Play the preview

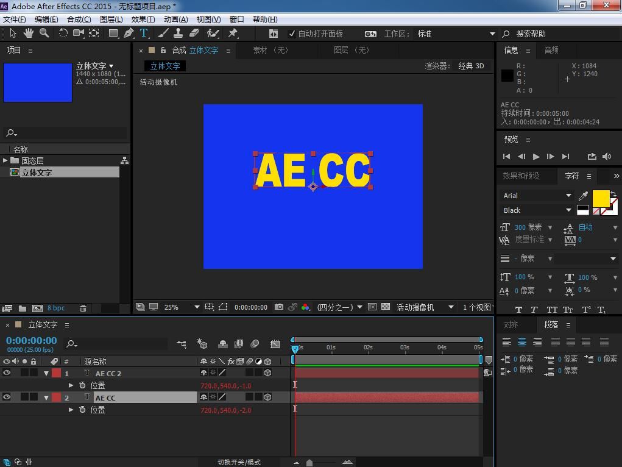click(x=536, y=157)
